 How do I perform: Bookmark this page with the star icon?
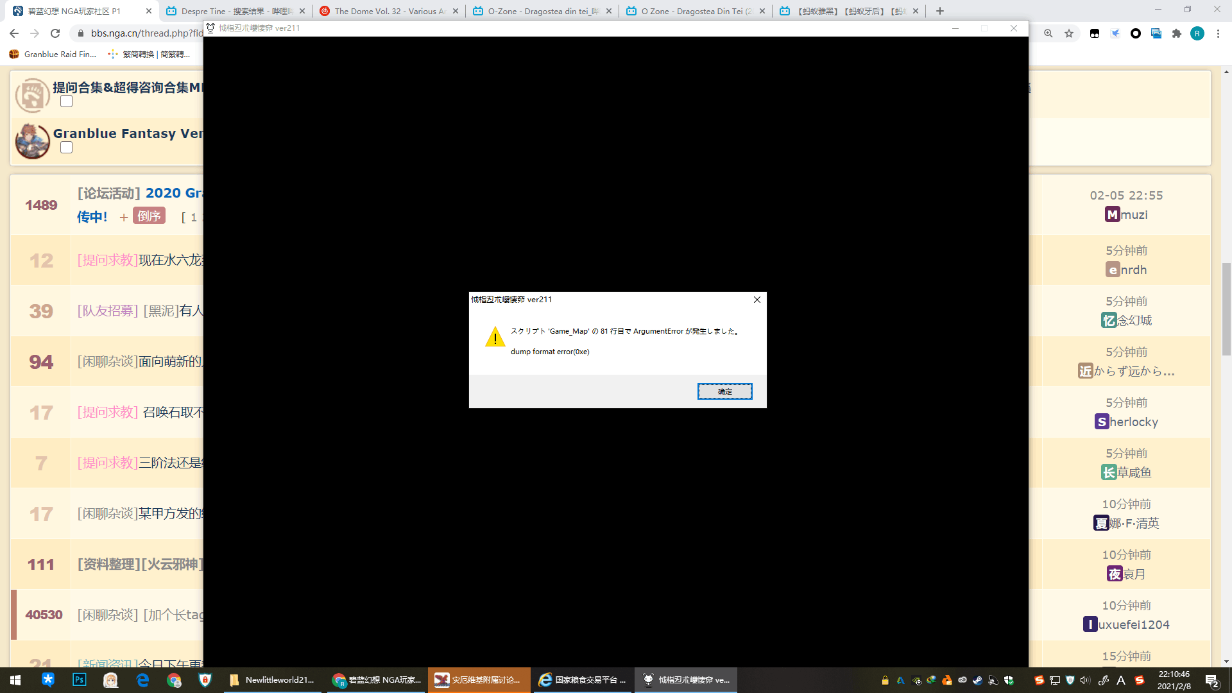tap(1069, 33)
